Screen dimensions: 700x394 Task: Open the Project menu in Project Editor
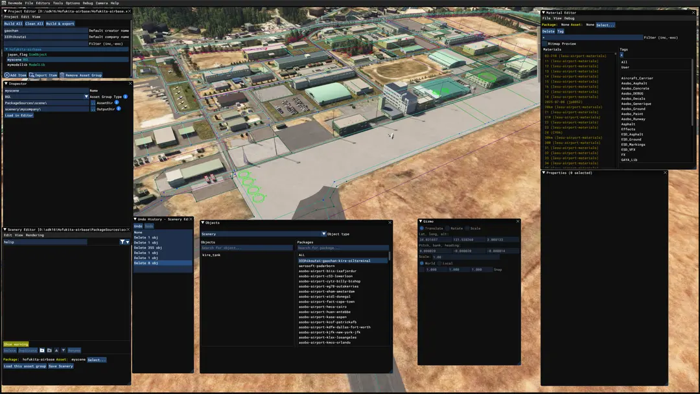[11, 17]
